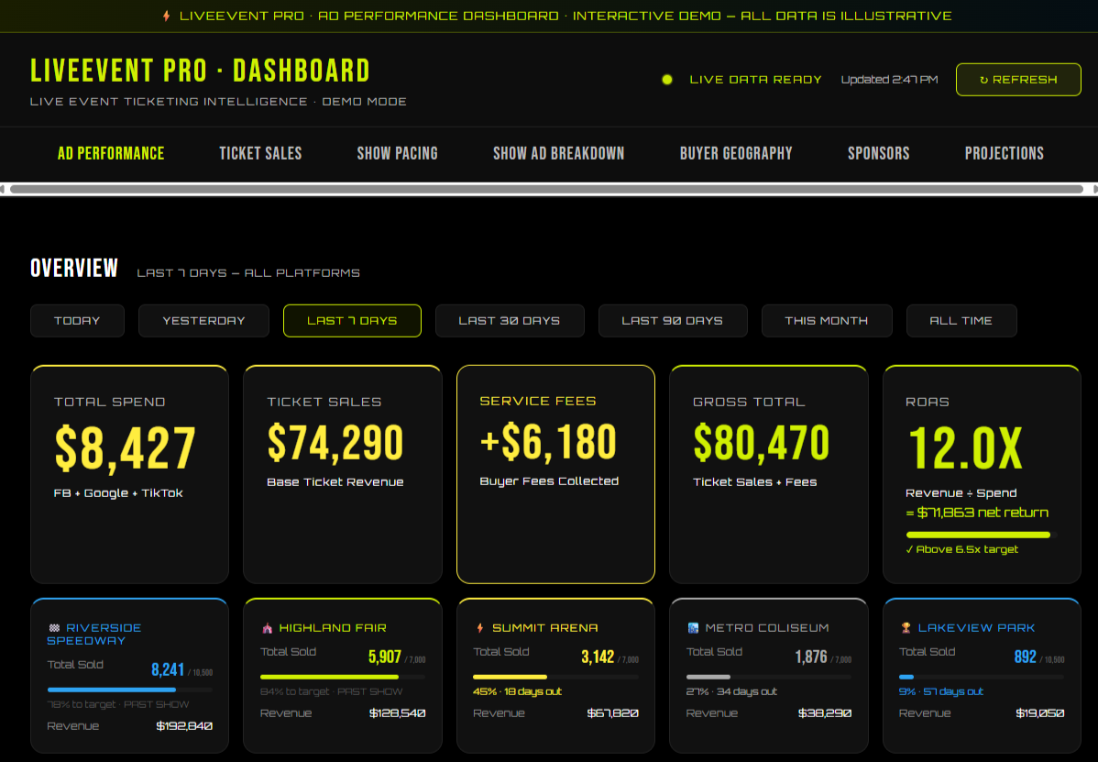The image size is (1098, 762).
Task: Click the trophy icon beside Lakeview Park
Action: coord(906,628)
